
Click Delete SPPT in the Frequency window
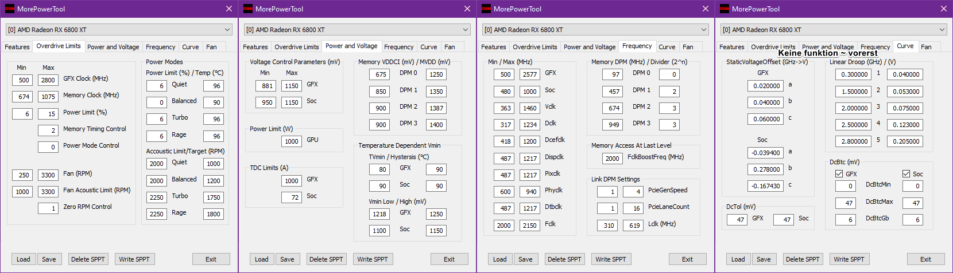tap(564, 259)
